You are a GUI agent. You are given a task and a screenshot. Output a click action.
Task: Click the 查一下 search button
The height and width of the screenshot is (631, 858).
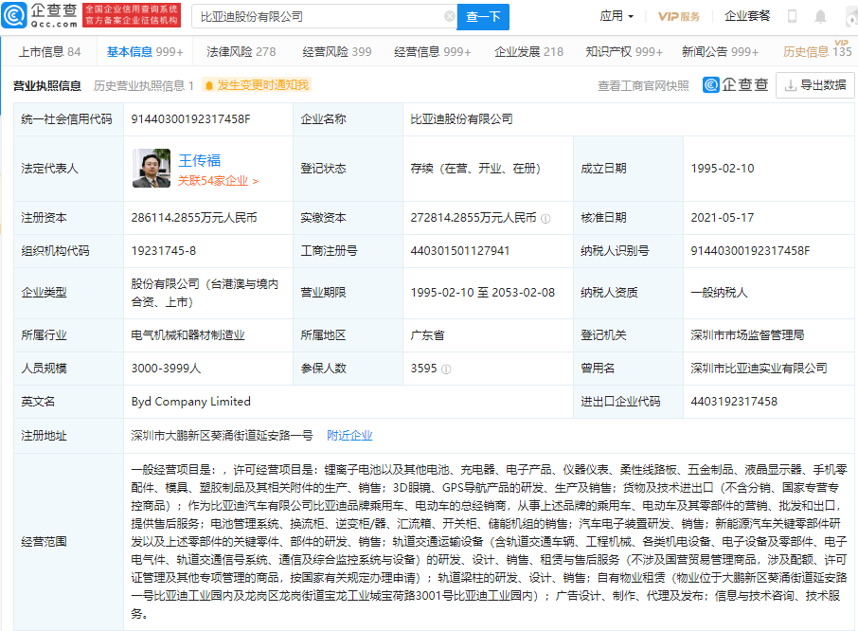click(x=484, y=17)
